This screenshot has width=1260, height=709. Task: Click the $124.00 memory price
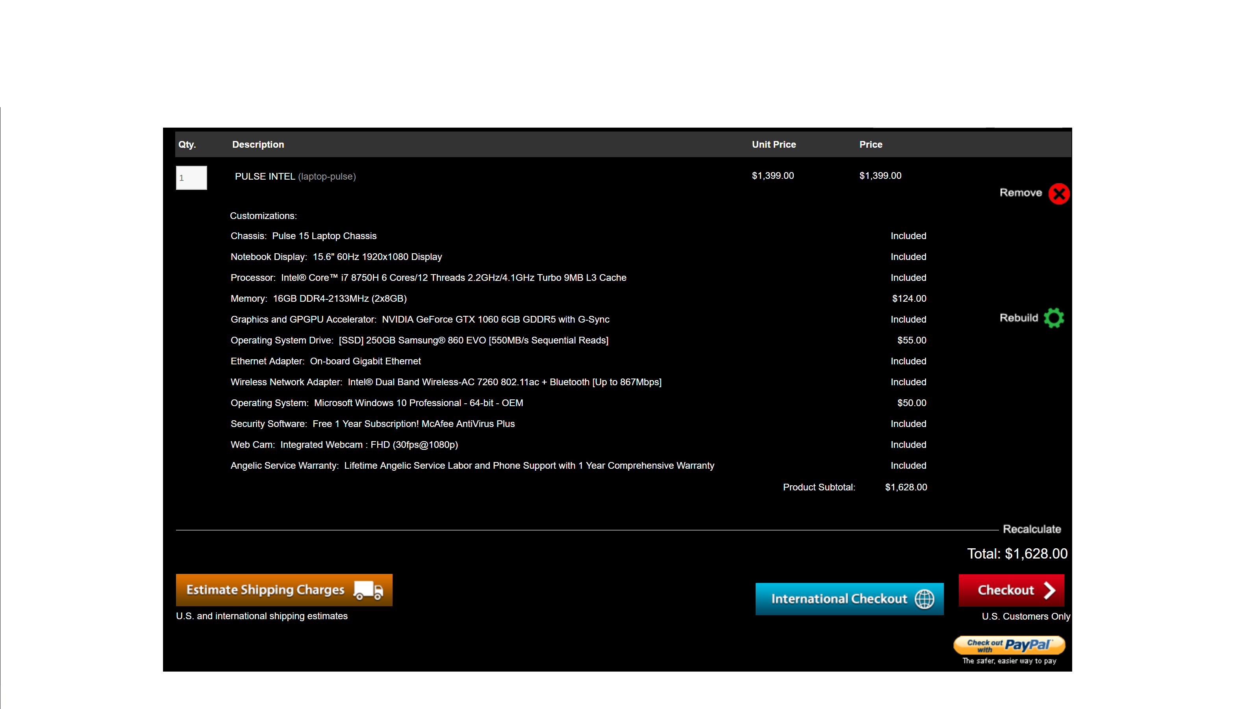[x=909, y=299]
